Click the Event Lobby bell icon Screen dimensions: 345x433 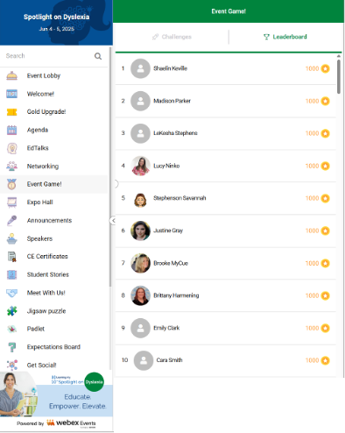pos(11,75)
